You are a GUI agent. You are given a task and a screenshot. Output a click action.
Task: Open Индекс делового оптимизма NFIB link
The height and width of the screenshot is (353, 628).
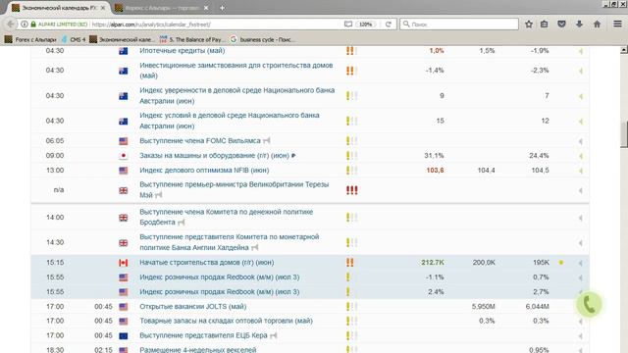pyautogui.click(x=204, y=170)
